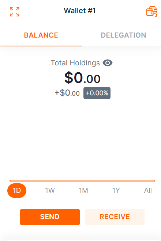Switch to the Balance tab
This screenshot has height=241, width=161.
(x=41, y=35)
